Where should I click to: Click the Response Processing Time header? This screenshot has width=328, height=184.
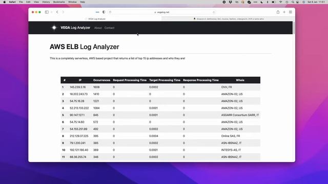(201, 80)
